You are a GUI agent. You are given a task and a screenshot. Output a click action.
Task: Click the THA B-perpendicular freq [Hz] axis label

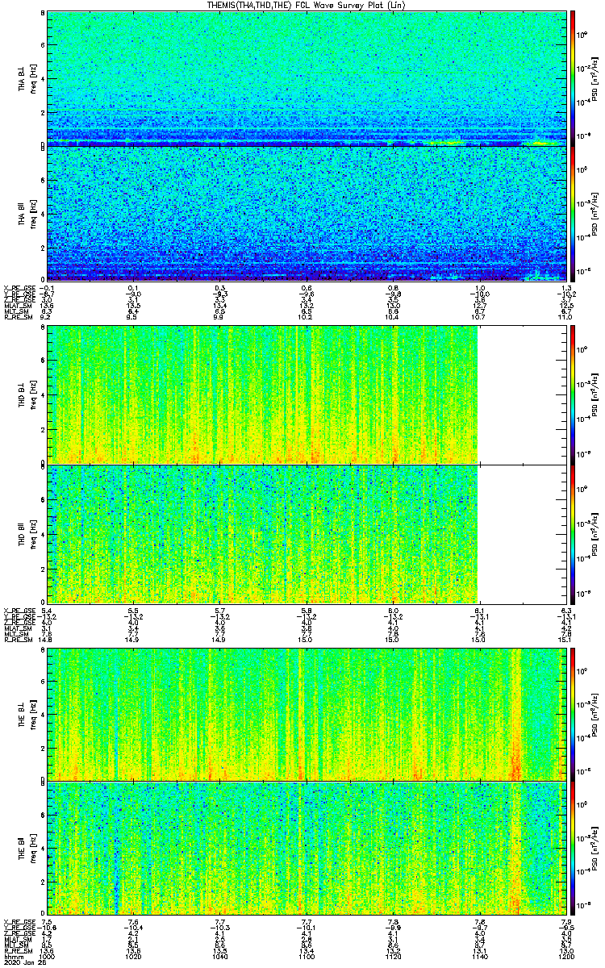[x=33, y=78]
